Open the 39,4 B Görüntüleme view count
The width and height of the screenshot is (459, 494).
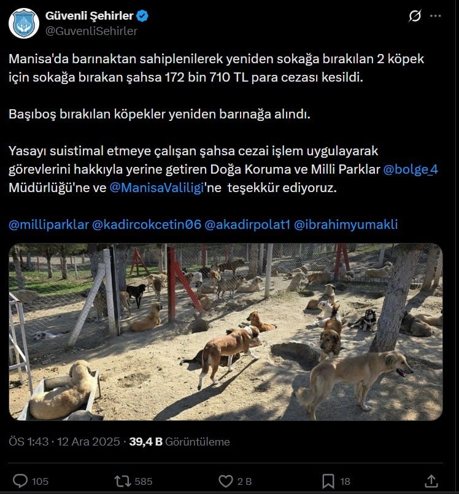tap(179, 442)
